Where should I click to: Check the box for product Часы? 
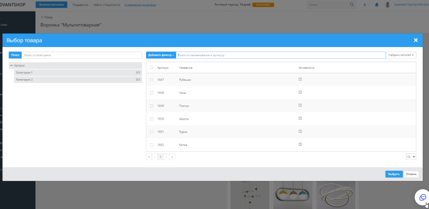click(x=152, y=93)
